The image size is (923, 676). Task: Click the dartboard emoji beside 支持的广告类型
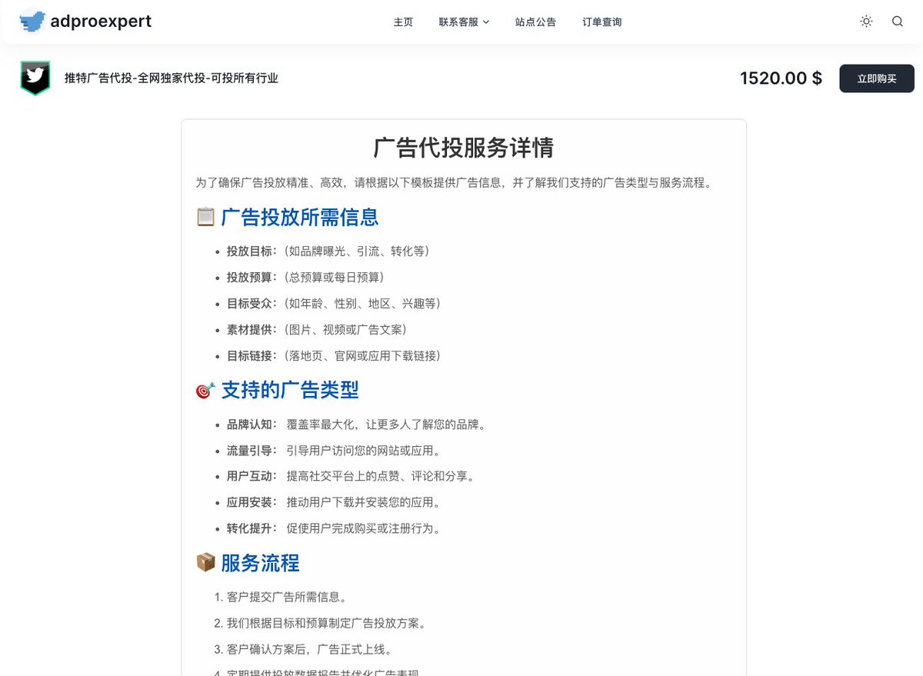click(205, 391)
